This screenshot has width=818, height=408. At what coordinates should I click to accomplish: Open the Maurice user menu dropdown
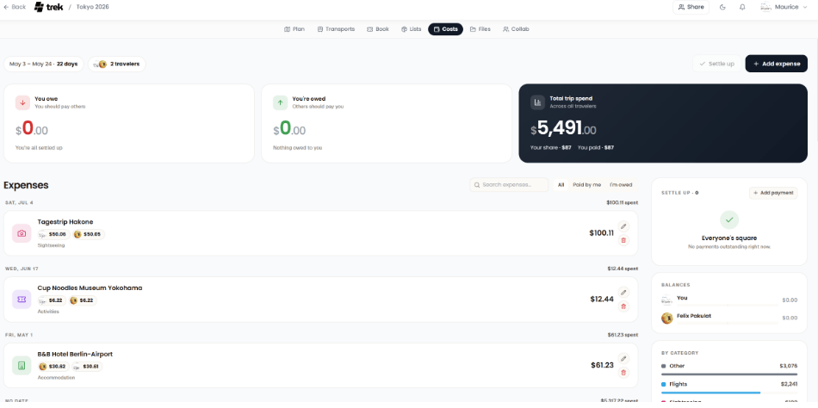point(784,7)
